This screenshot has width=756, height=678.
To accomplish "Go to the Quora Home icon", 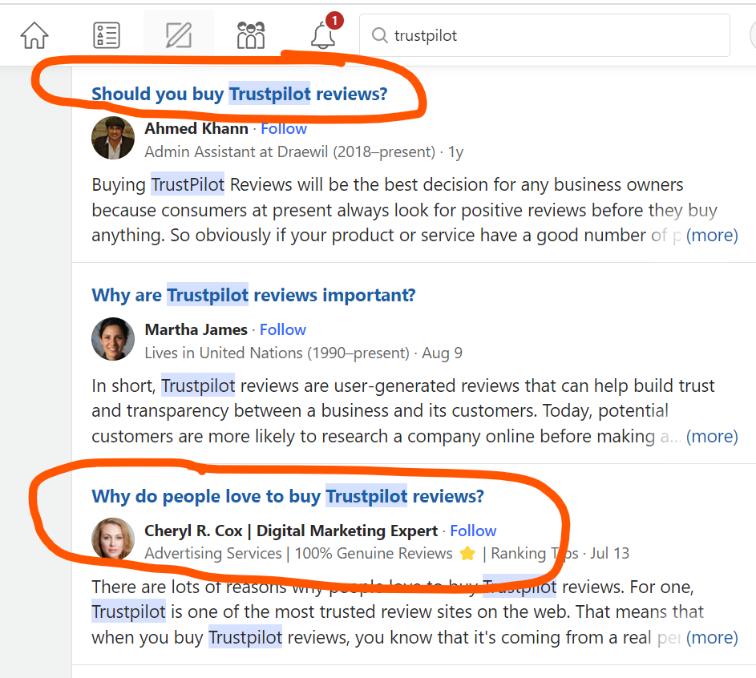I will click(34, 35).
